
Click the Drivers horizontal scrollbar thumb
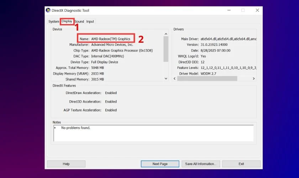coord(207,78)
